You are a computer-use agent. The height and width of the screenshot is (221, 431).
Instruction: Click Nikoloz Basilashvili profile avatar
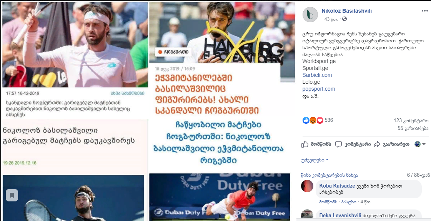click(x=310, y=15)
